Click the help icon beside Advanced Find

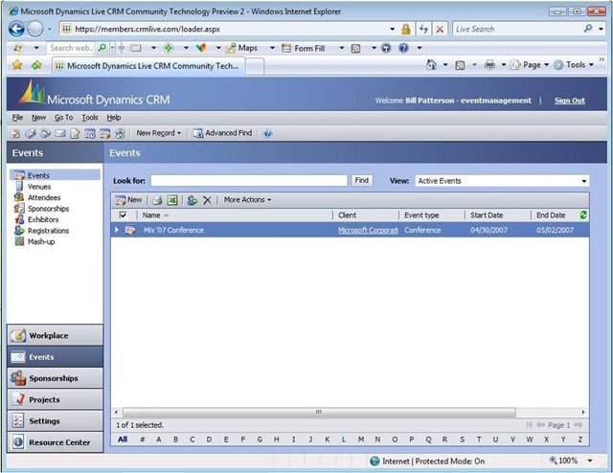268,134
